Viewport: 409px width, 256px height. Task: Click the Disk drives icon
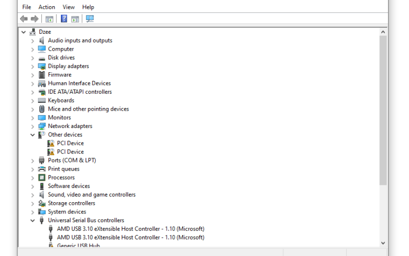pos(42,58)
